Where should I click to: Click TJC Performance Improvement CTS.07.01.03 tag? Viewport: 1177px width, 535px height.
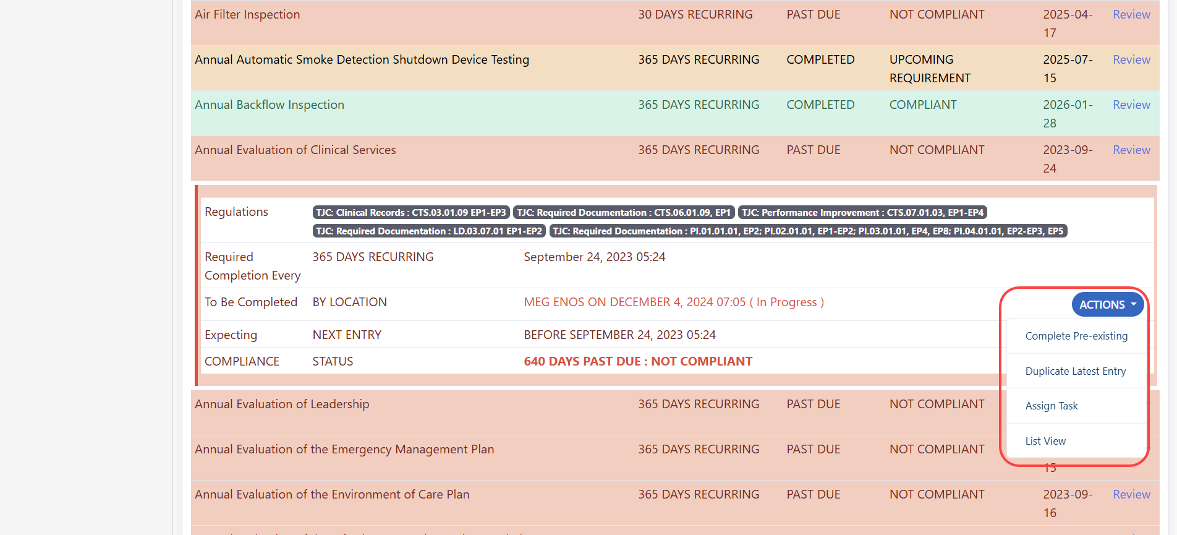862,213
